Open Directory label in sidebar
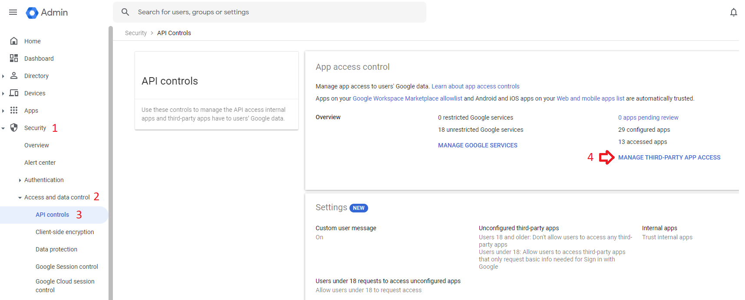The image size is (745, 300). coord(36,76)
